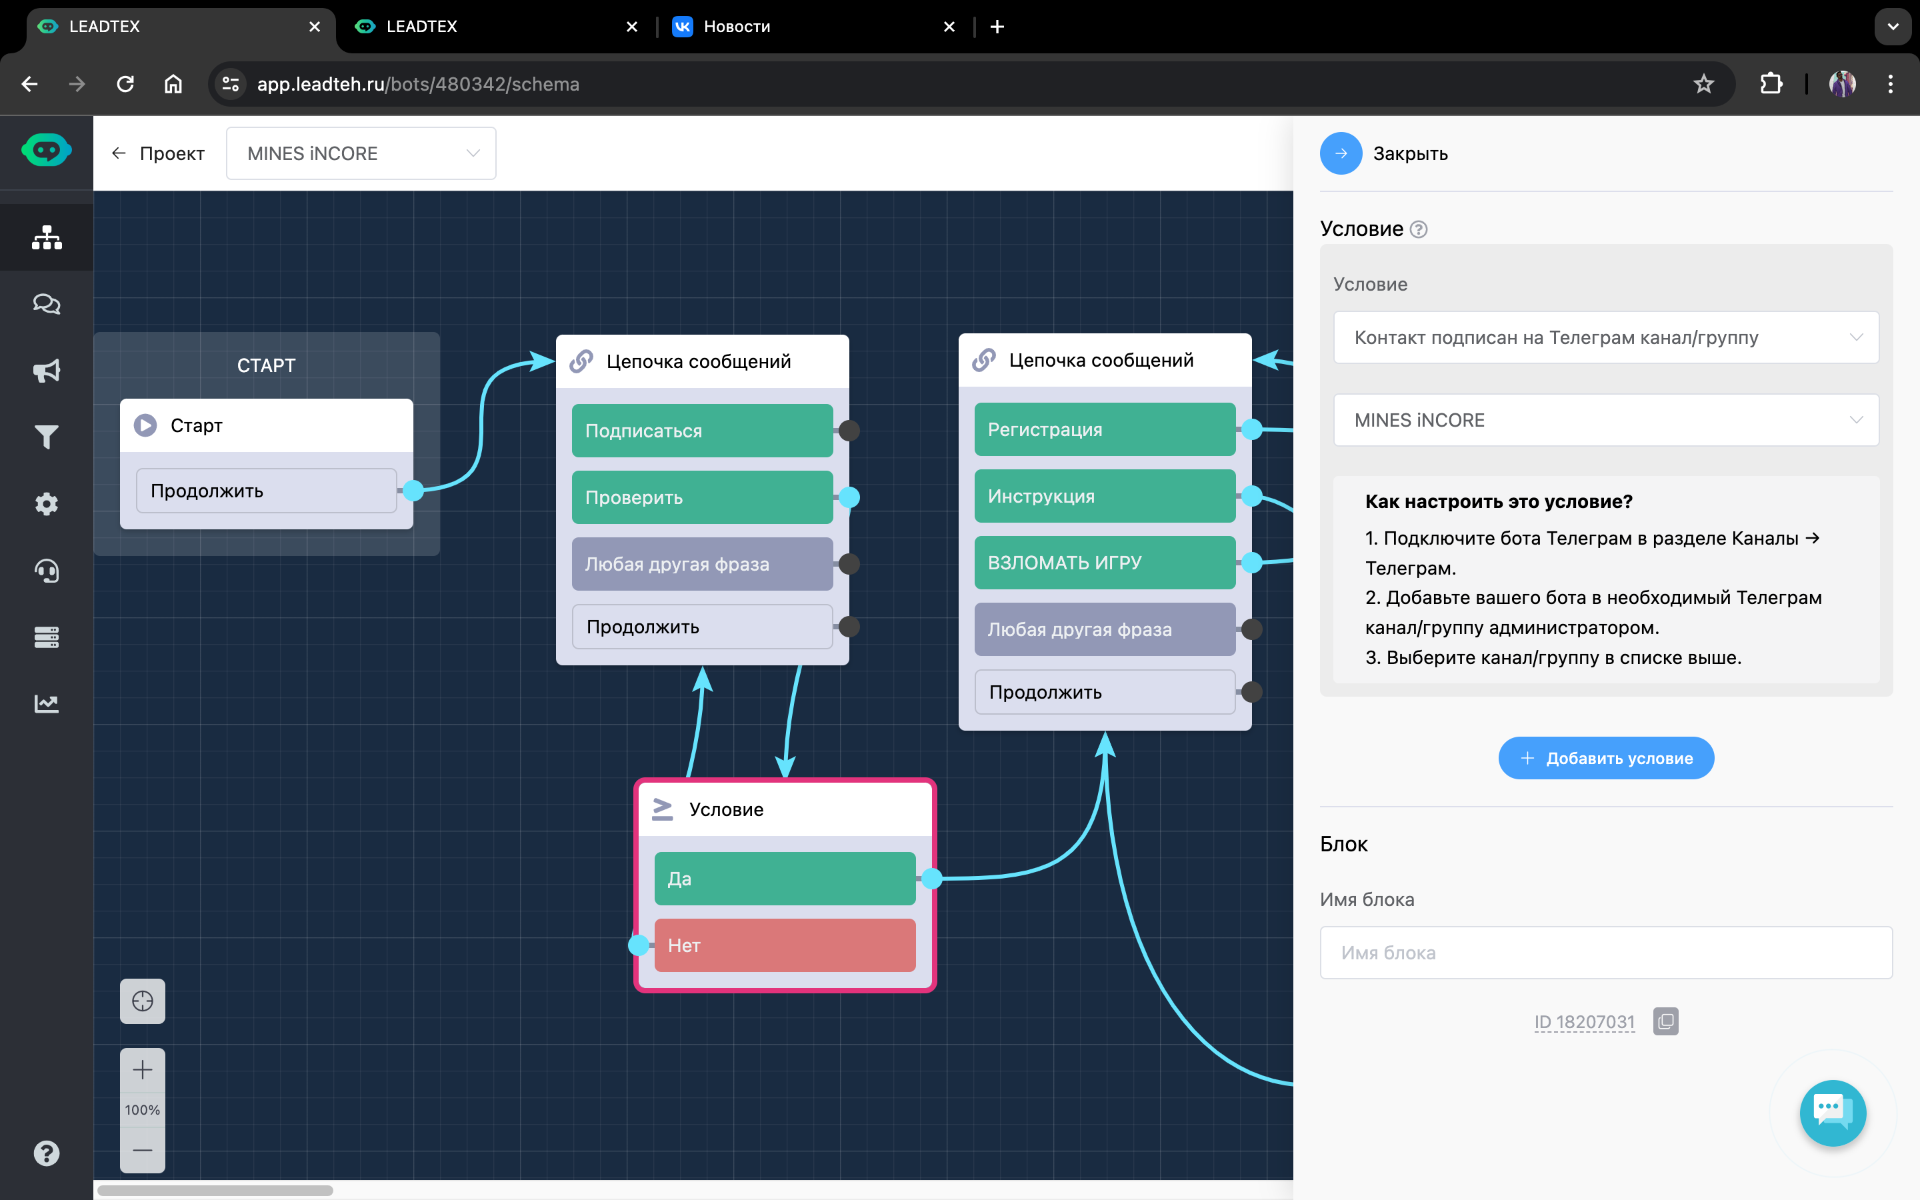Click the center canvas crosshair icon
Viewport: 1920px width, 1200px height.
pyautogui.click(x=143, y=1001)
